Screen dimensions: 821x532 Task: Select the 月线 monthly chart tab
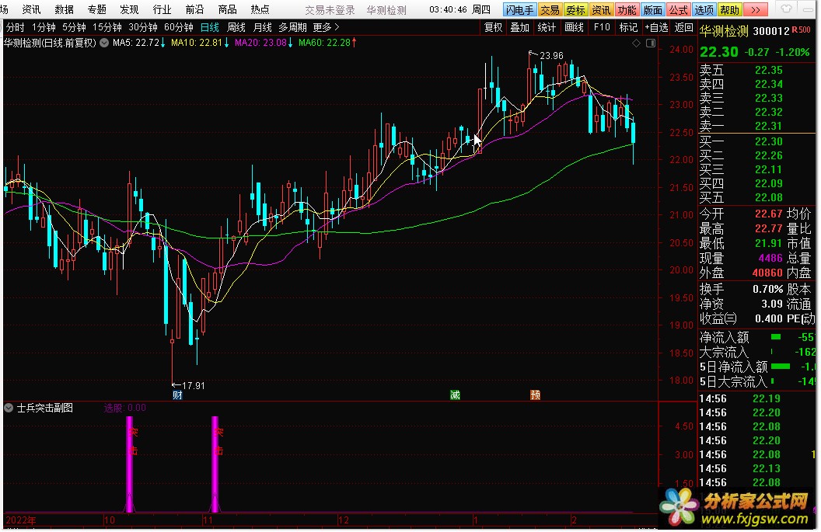(262, 27)
